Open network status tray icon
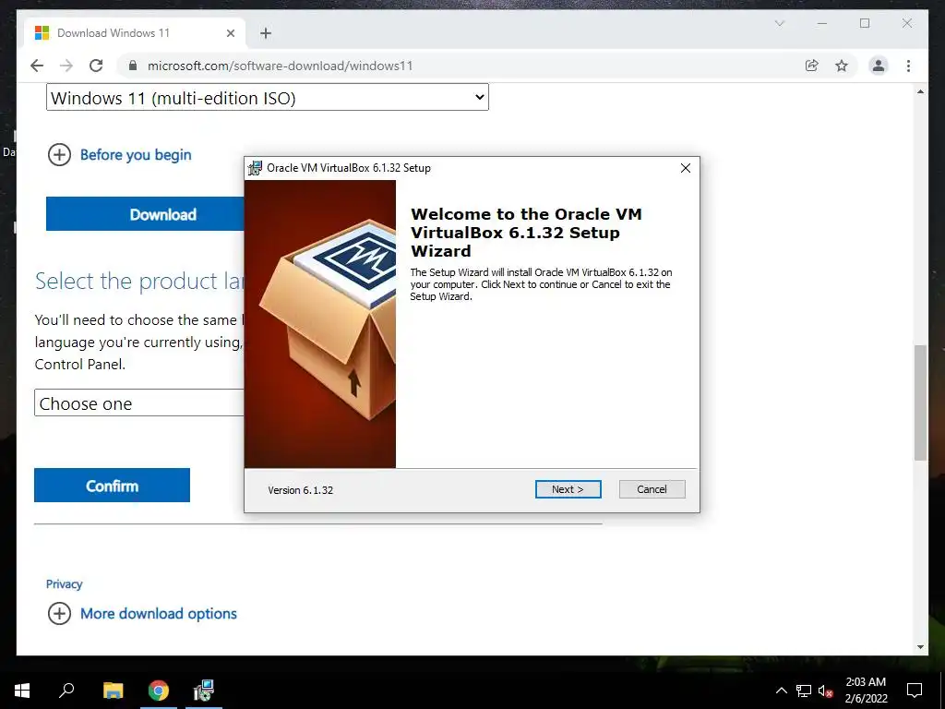 [x=804, y=691]
